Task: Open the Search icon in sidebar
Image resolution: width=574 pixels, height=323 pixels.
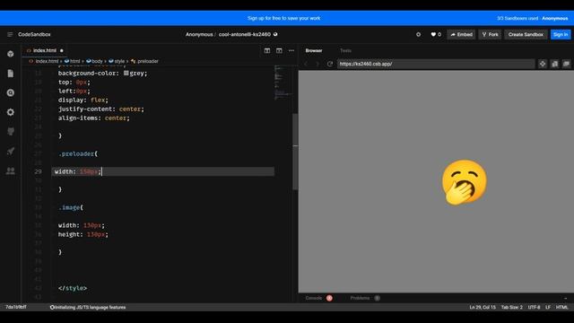Action: 11,92
